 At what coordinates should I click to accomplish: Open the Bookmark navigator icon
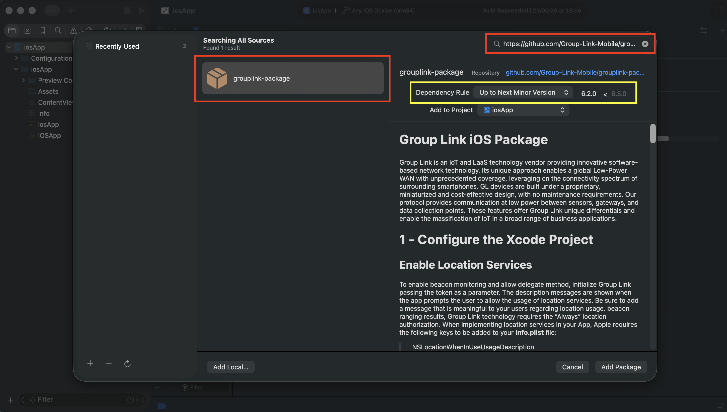[43, 31]
